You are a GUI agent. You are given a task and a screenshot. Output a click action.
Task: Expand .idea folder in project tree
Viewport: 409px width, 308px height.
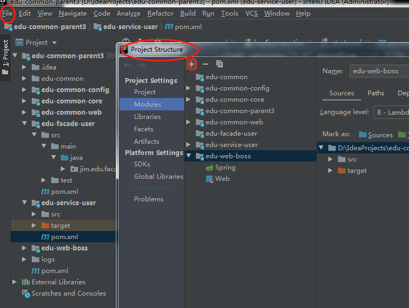[24, 67]
